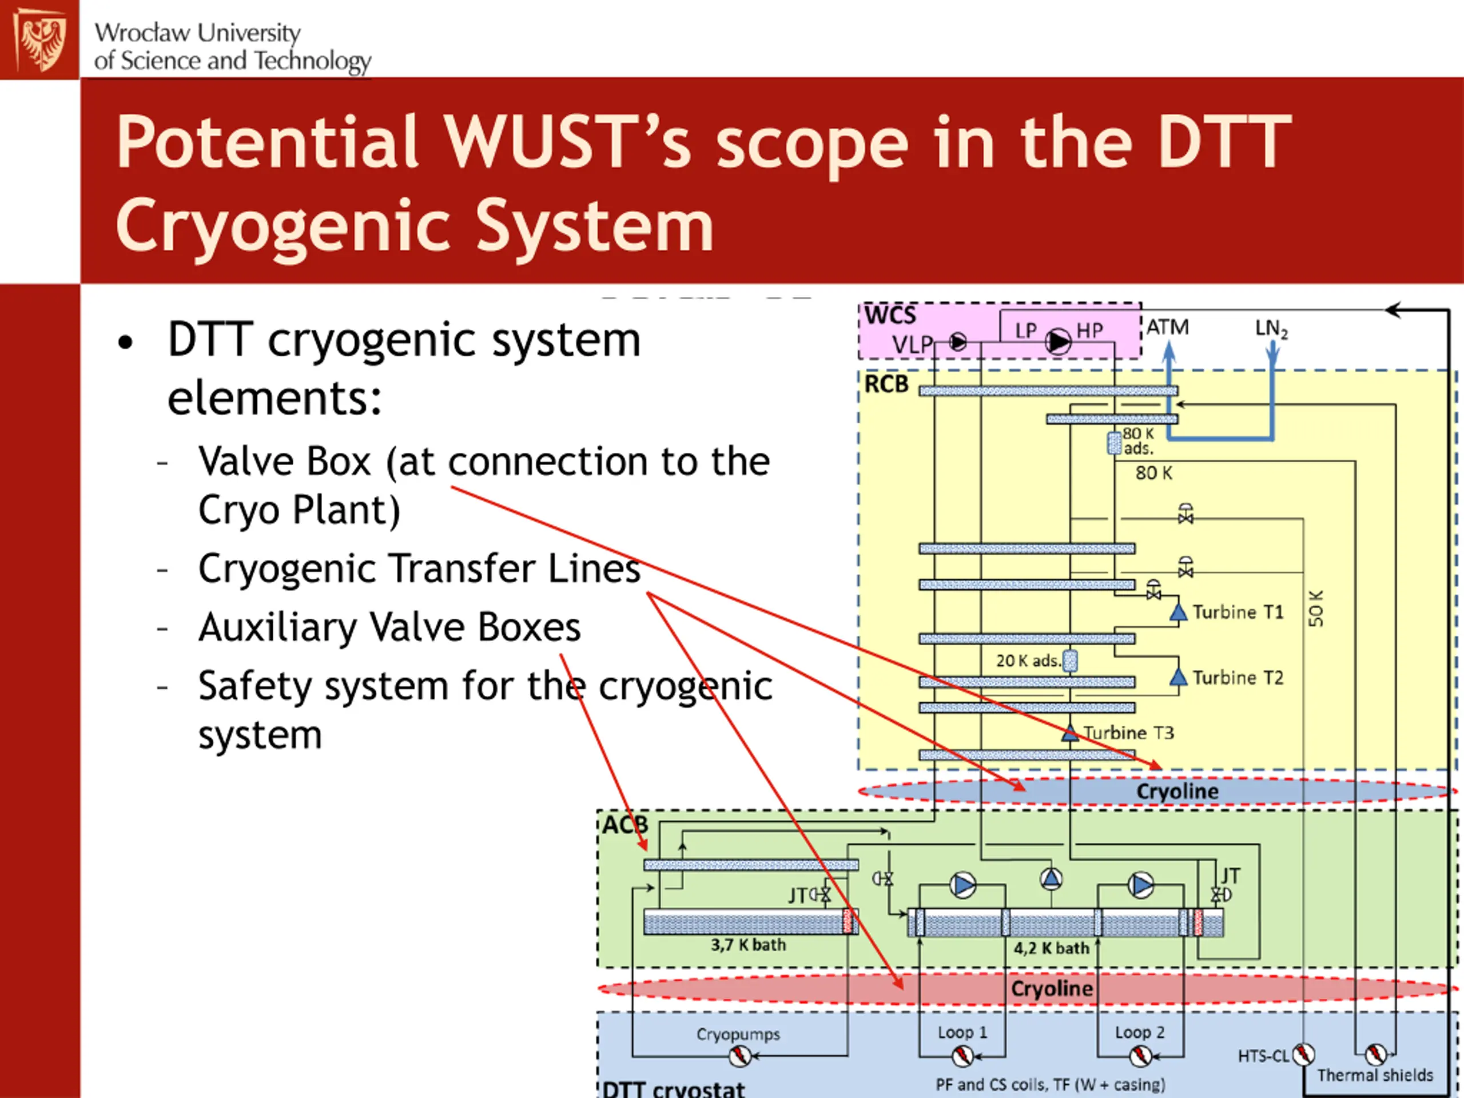Click 'PF and CS coils, TF (W + casing)'
The image size is (1464, 1098).
click(1051, 1084)
